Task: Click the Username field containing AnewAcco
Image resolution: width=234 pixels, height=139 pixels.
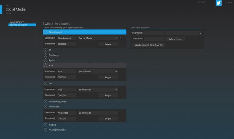Action: coord(67,113)
